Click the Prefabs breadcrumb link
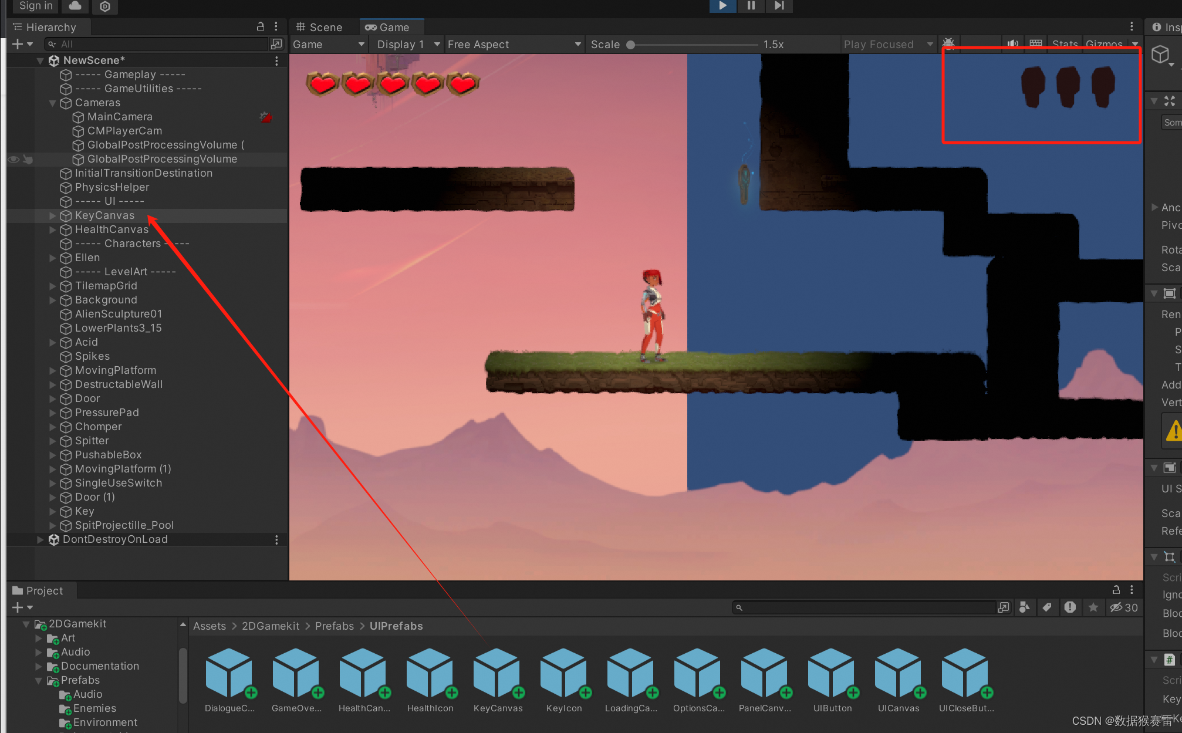 (334, 626)
